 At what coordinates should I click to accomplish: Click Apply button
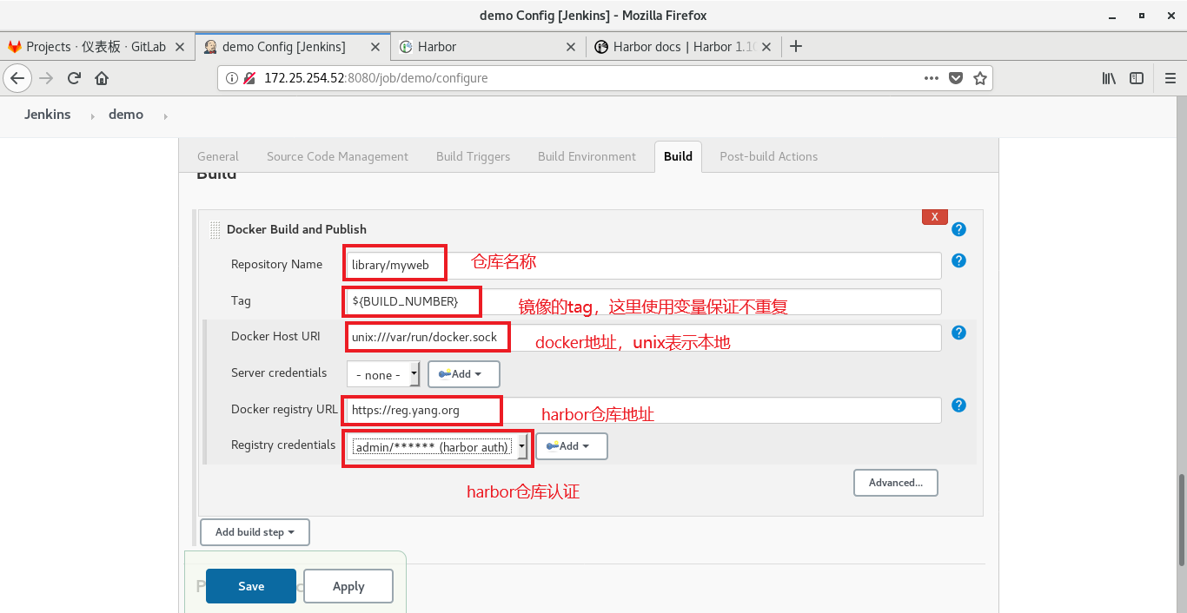[348, 586]
